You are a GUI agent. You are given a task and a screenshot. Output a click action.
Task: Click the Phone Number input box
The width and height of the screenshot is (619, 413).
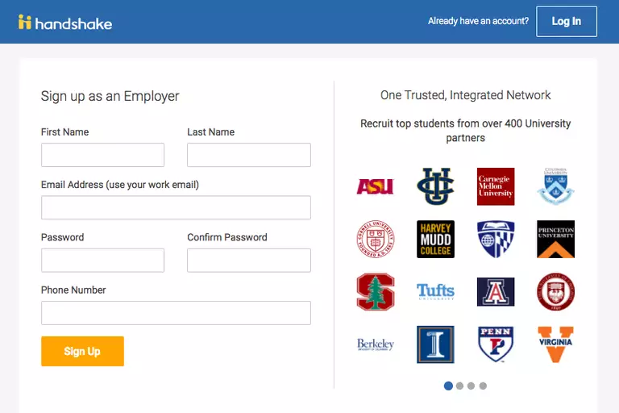pos(176,313)
